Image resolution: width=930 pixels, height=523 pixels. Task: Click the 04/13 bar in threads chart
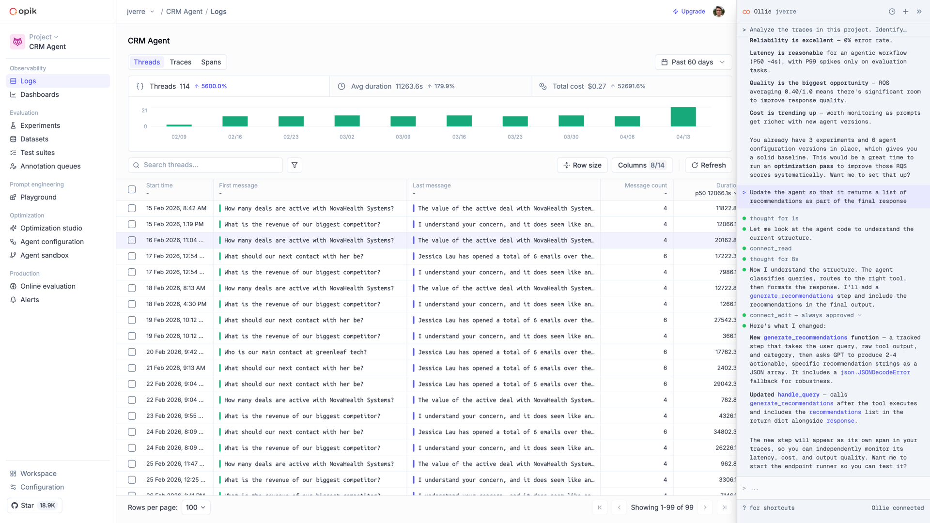point(683,117)
